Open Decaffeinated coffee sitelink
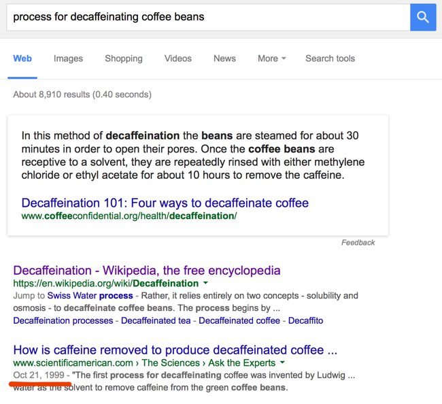 pos(239,320)
